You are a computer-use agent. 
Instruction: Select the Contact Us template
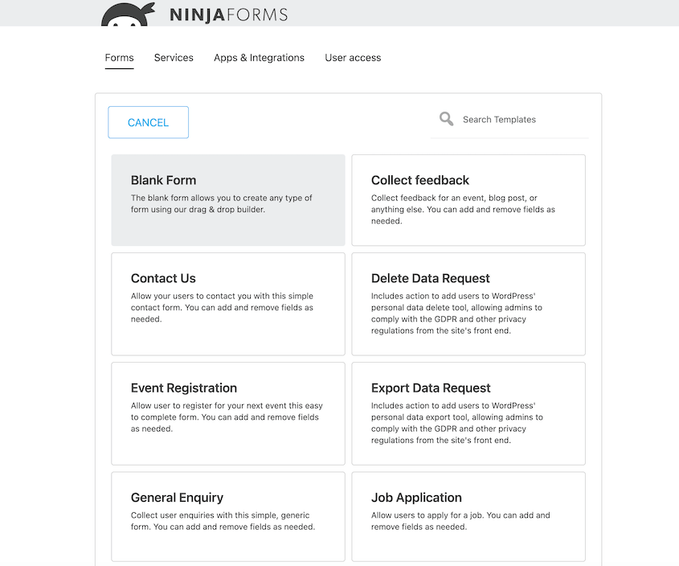coord(227,304)
